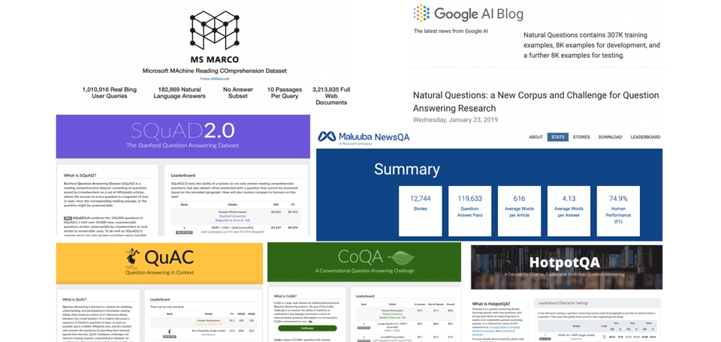Click the 616 Average Words per Article card
This screenshot has height=342, width=721.
coord(520,211)
